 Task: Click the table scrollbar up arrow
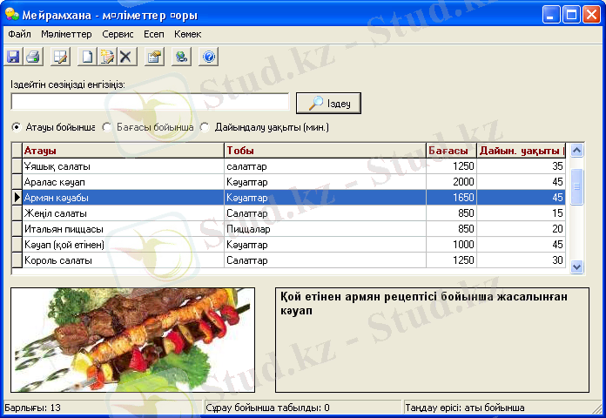(576, 150)
